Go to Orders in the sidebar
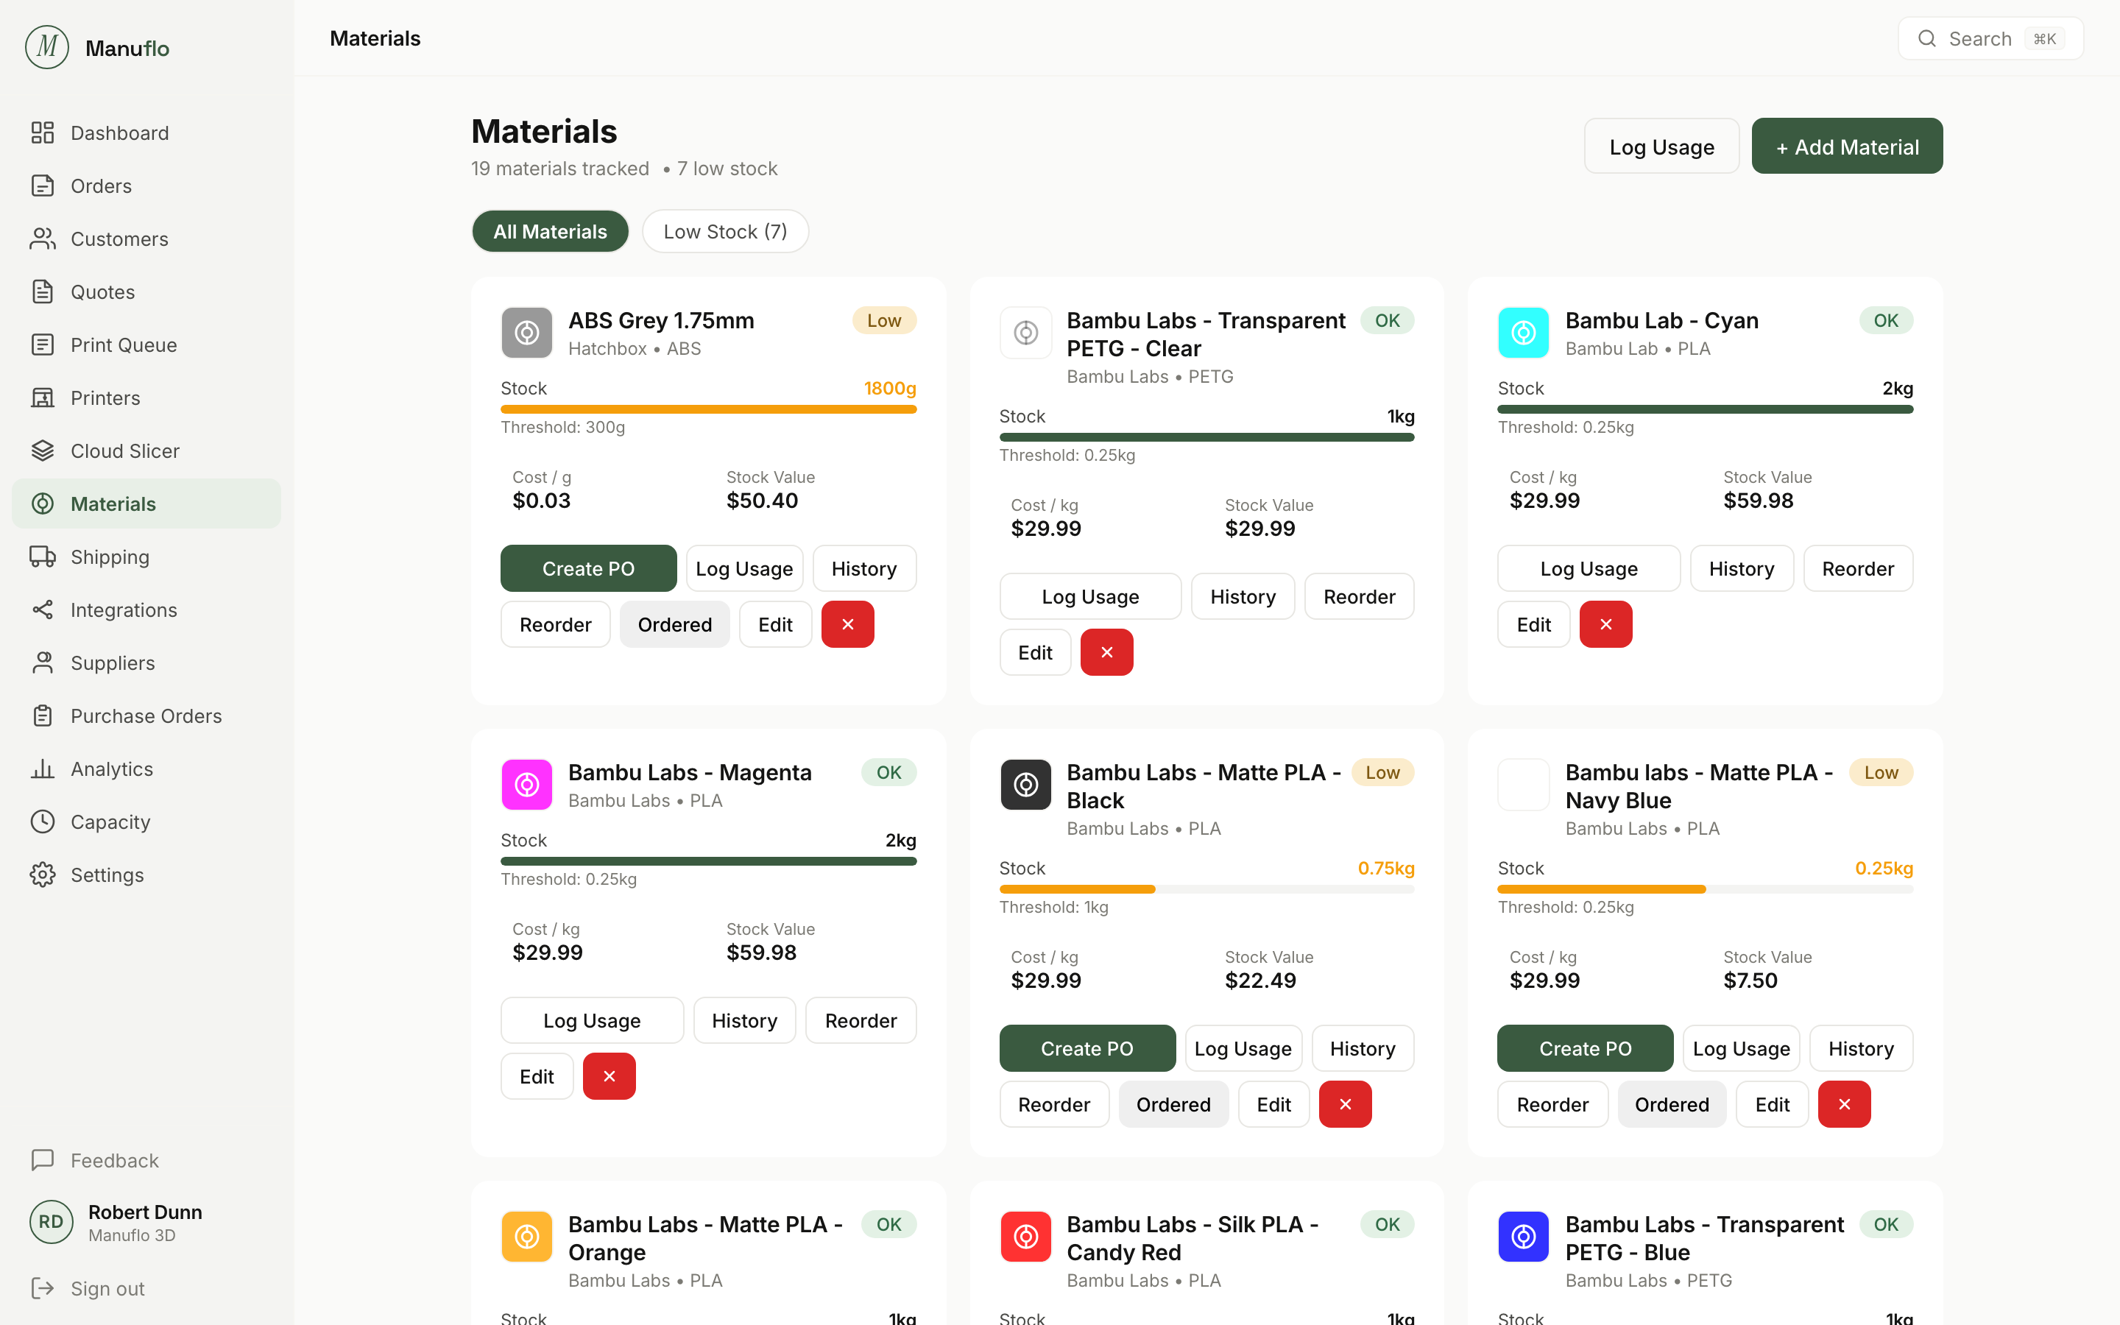Image resolution: width=2120 pixels, height=1325 pixels. pyautogui.click(x=146, y=185)
